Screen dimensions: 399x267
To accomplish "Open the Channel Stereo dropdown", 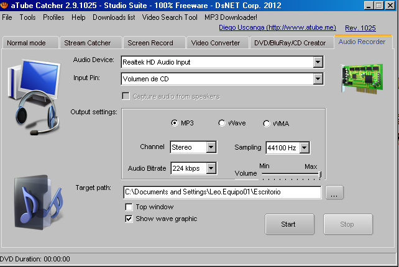I will [x=211, y=147].
